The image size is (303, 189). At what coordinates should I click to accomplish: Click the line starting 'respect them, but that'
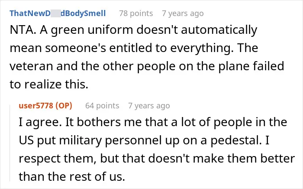coord(157,158)
